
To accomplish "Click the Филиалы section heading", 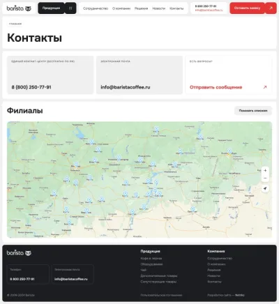I will pos(25,111).
